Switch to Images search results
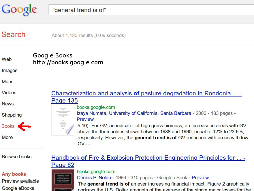Viewport: 254px width, 191px height. coord(10,70)
